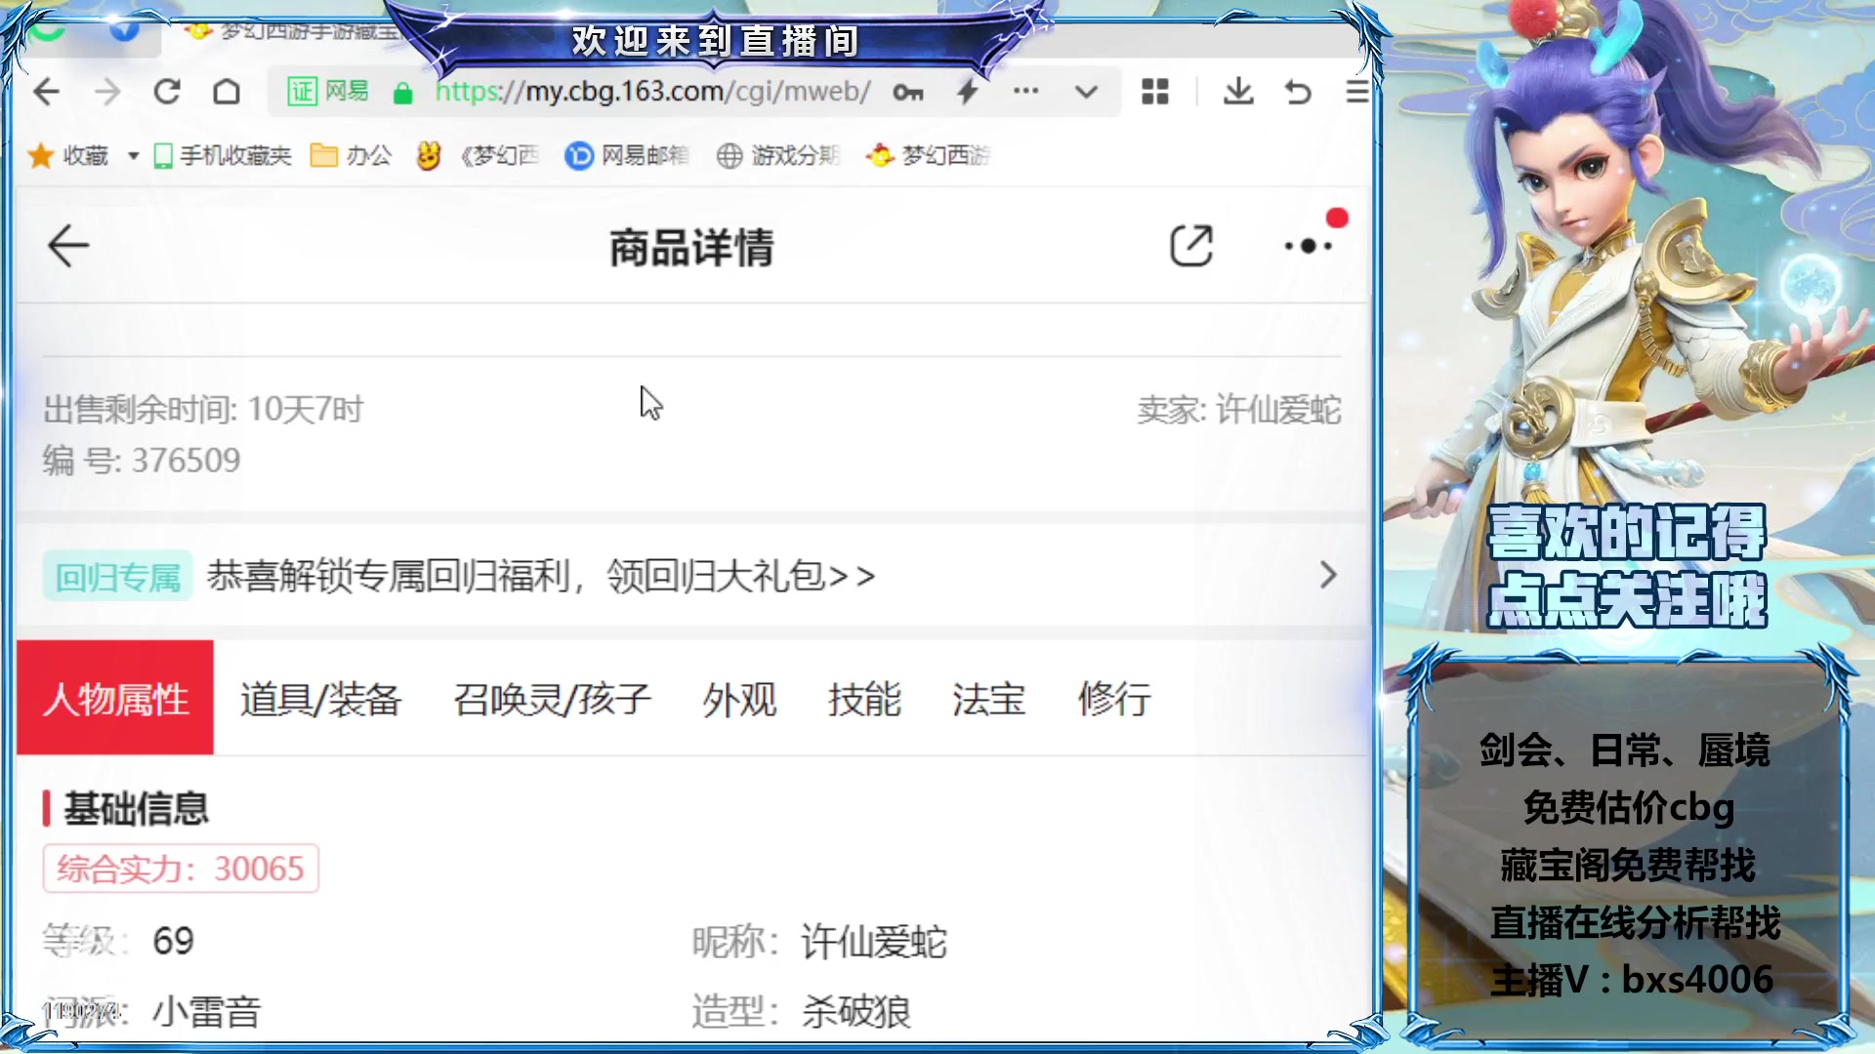Image resolution: width=1875 pixels, height=1054 pixels.
Task: Open the browser home page icon
Action: [x=227, y=92]
